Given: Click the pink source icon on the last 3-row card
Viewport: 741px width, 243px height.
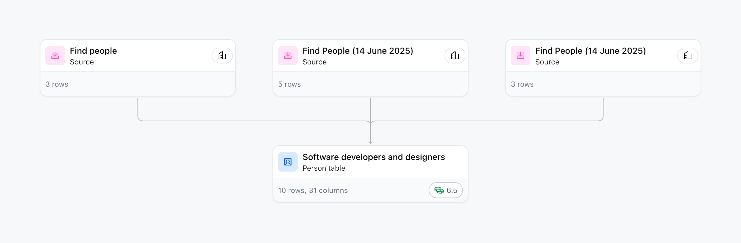Looking at the screenshot, I should tap(521, 56).
